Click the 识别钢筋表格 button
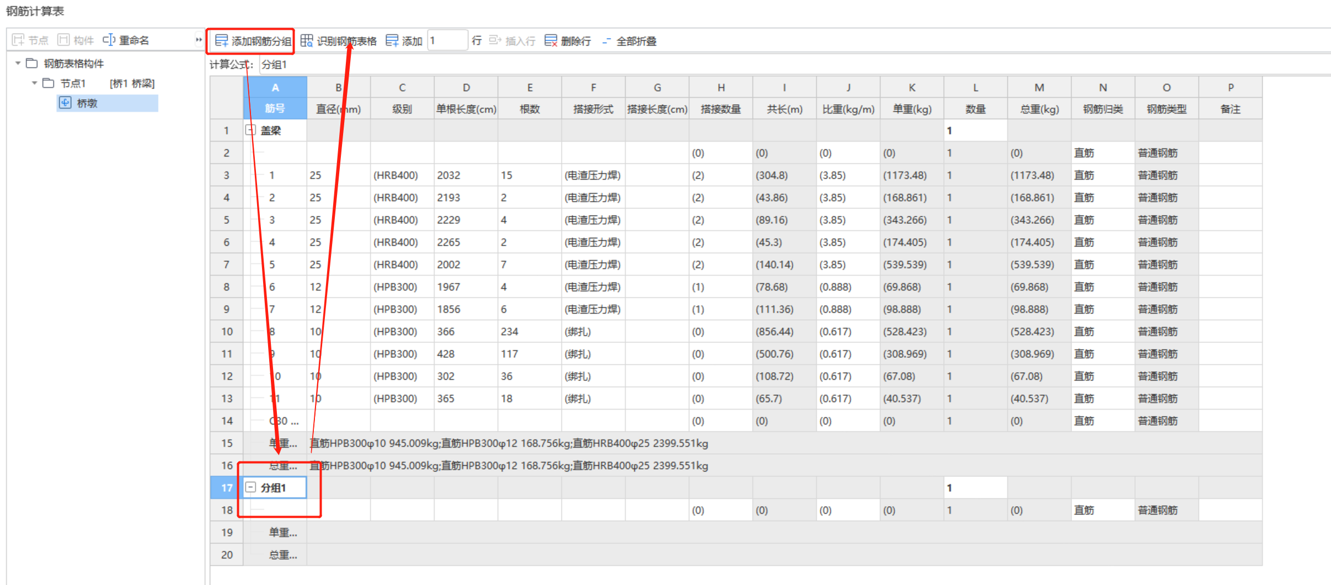The height and width of the screenshot is (585, 1331). pyautogui.click(x=338, y=41)
